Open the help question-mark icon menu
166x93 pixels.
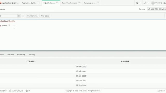pos(146,3)
